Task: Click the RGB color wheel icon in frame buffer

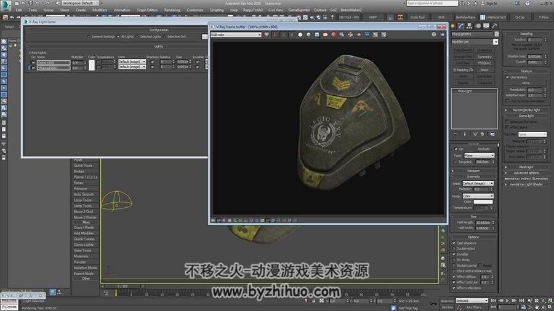Action: coord(267,34)
